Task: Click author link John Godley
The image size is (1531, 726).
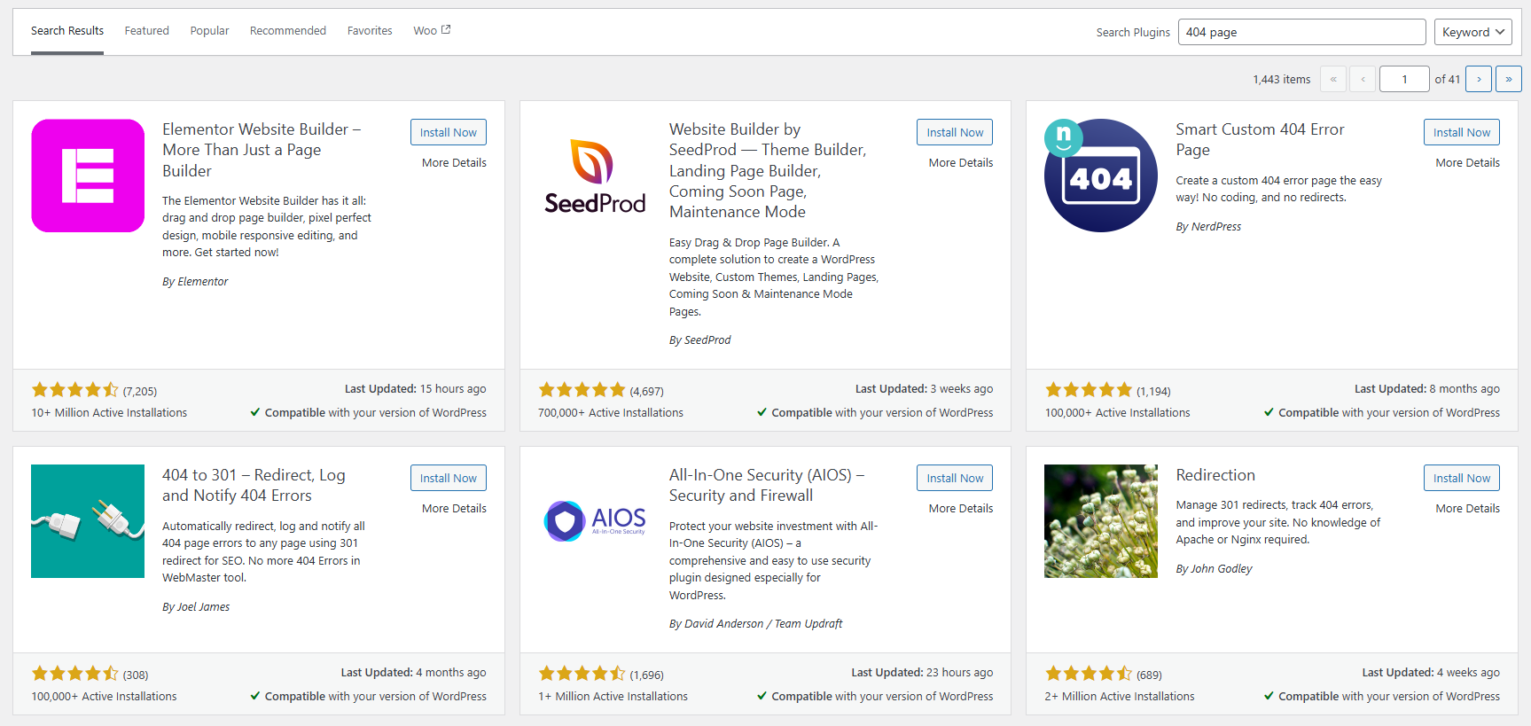Action: point(1222,569)
